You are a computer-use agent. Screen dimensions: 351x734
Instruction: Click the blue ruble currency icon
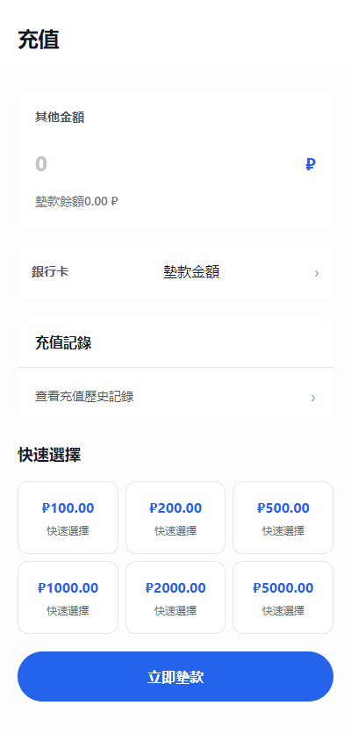click(x=311, y=164)
